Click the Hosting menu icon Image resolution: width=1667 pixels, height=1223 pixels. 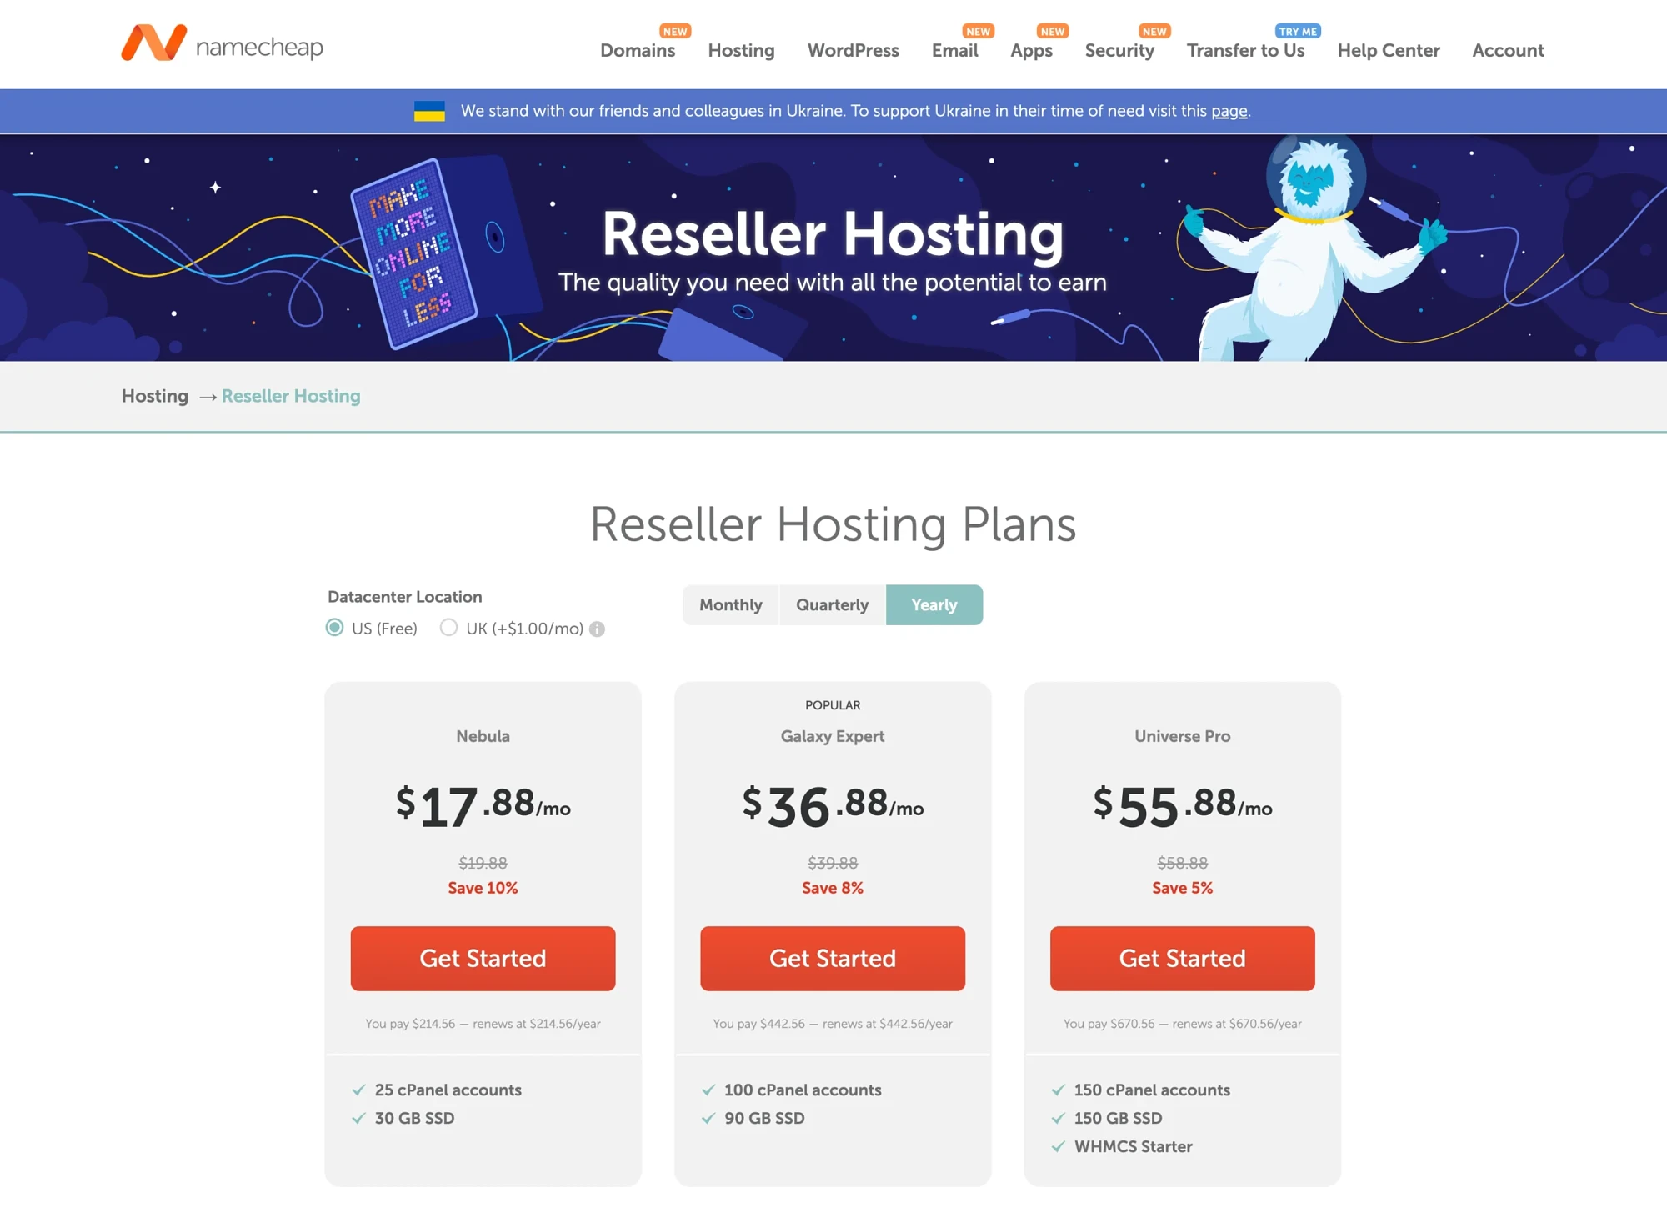pyautogui.click(x=740, y=51)
